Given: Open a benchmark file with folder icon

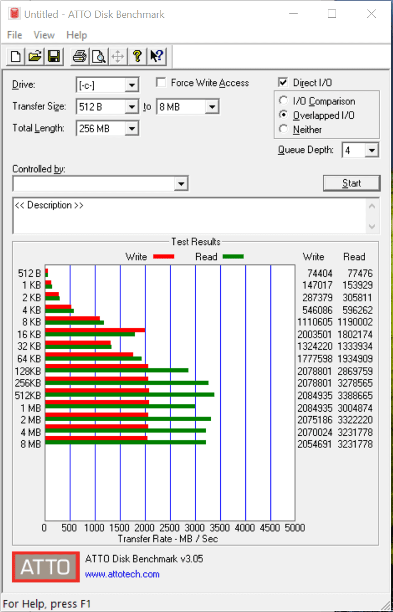Looking at the screenshot, I should [x=35, y=56].
